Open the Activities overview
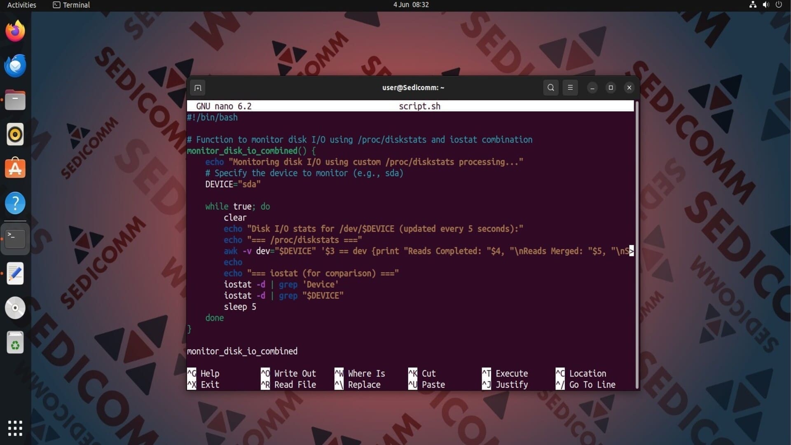Screen dimensions: 791x445 tap(21, 5)
